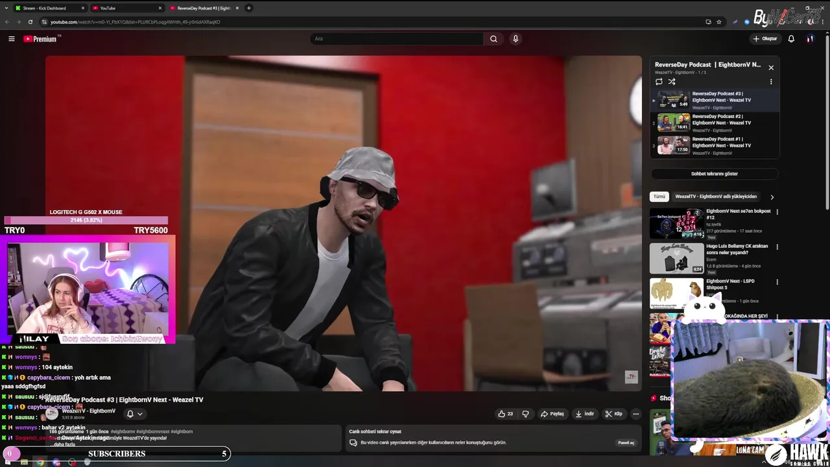
Task: Select the Tümü filter chip
Action: [x=659, y=197]
